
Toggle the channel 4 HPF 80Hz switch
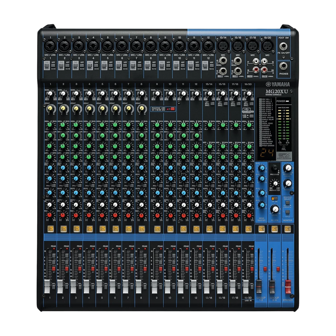click(97, 66)
